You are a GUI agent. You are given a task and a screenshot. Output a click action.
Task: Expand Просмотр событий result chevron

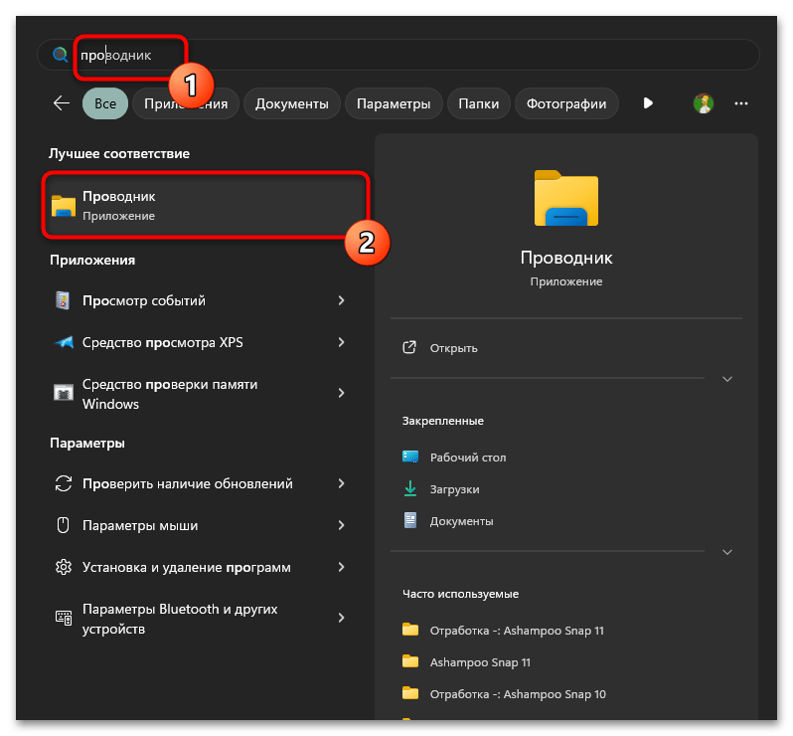point(342,300)
